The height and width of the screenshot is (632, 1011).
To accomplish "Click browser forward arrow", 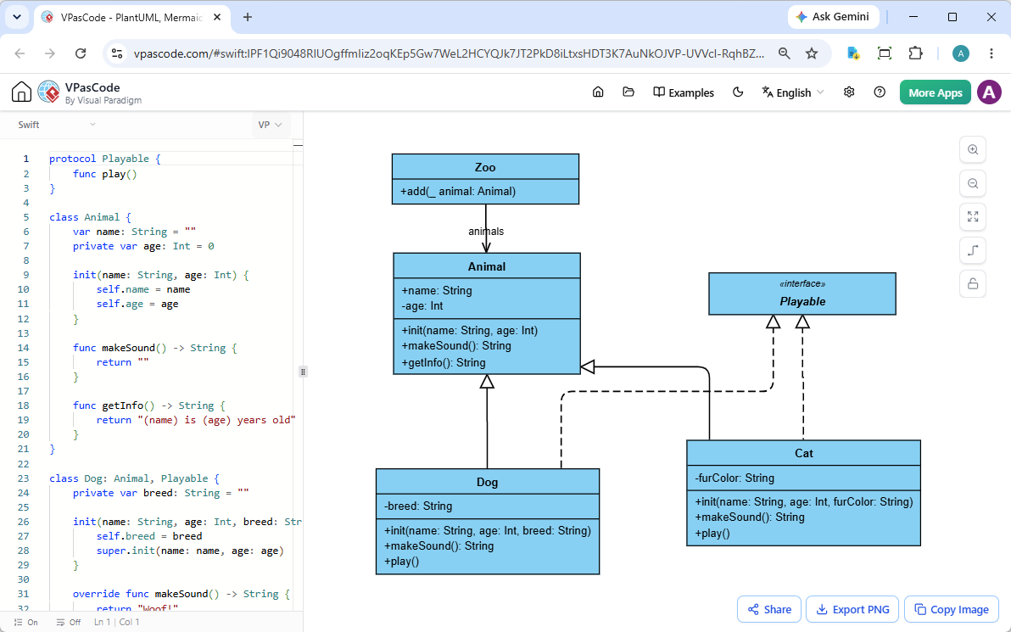I will [50, 53].
